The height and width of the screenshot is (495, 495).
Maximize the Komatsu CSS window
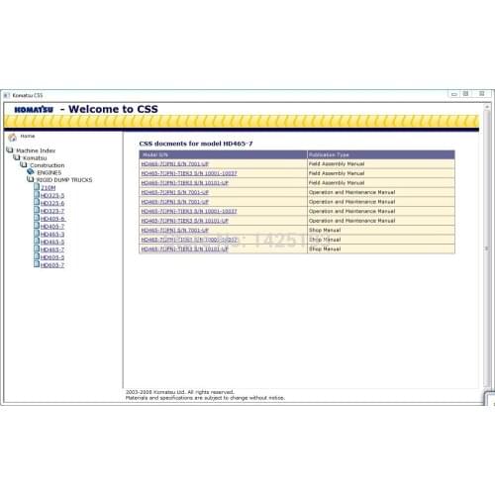465,94
